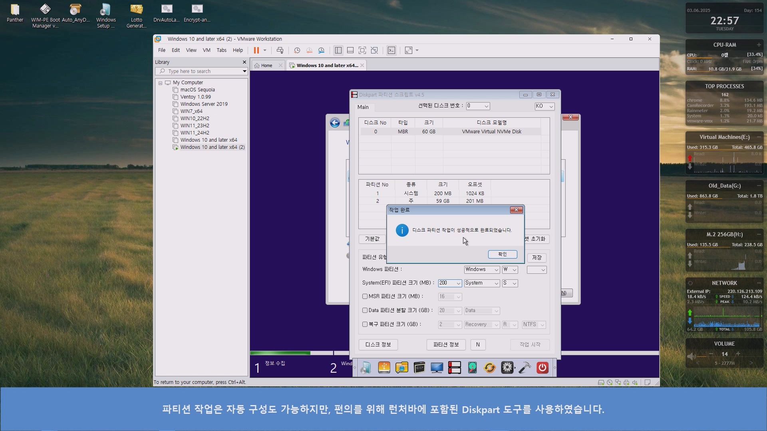The height and width of the screenshot is (431, 767).
Task: Click the take snapshot toolbar icon
Action: pyautogui.click(x=297, y=50)
